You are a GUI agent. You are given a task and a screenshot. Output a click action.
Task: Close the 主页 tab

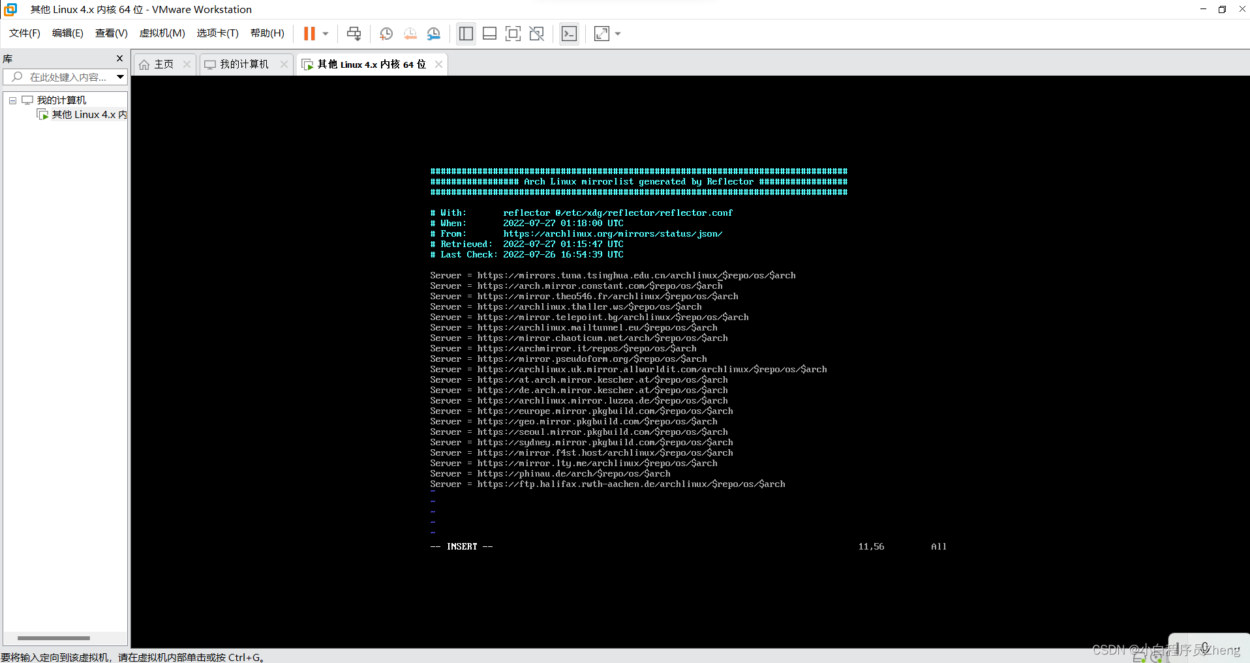tap(187, 64)
